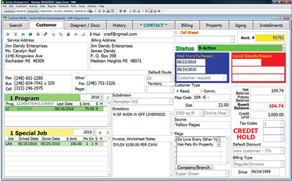292x181 pixels.
Task: Click the E-Mail field creif@rgmail.com
Action: pyautogui.click(x=138, y=34)
